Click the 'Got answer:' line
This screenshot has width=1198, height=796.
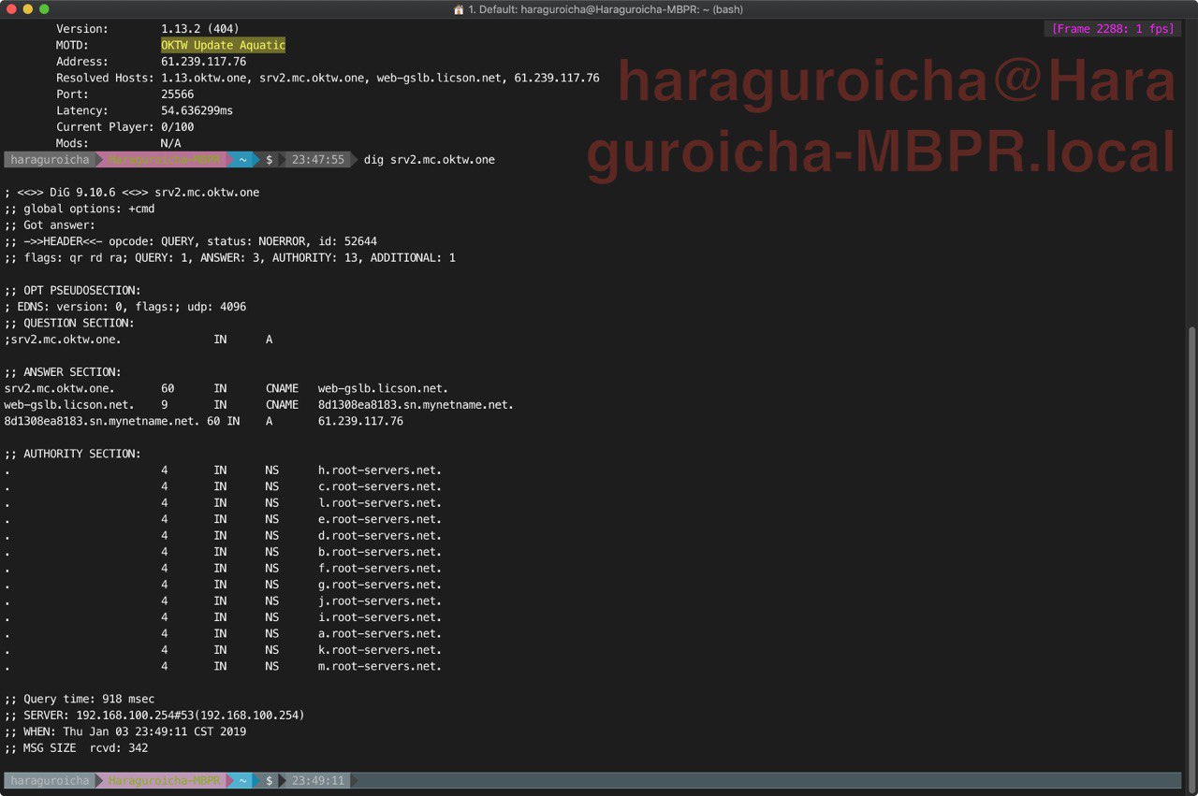50,225
